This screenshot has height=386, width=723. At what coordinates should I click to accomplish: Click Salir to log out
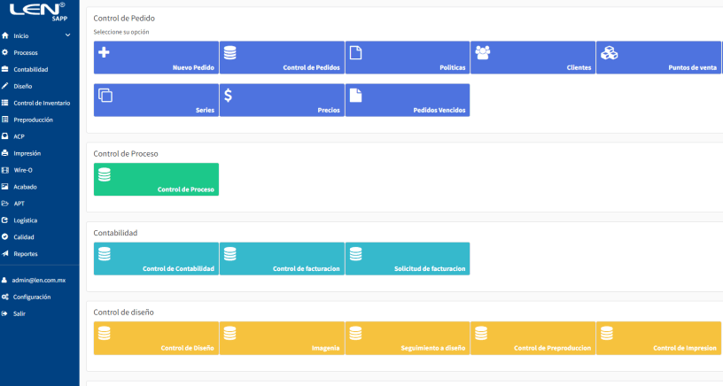point(19,313)
